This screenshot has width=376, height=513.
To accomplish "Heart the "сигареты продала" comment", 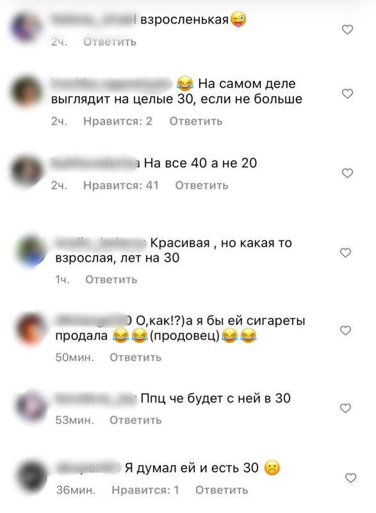I will (x=345, y=330).
